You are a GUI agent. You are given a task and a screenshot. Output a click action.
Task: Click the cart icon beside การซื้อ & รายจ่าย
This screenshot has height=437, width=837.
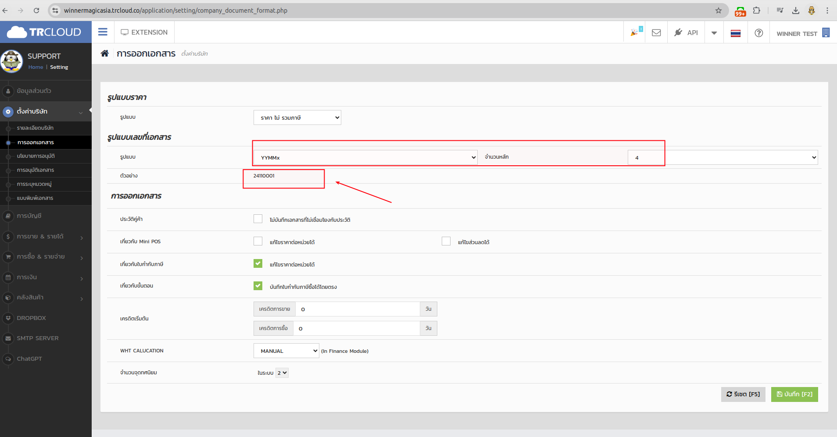(8, 257)
